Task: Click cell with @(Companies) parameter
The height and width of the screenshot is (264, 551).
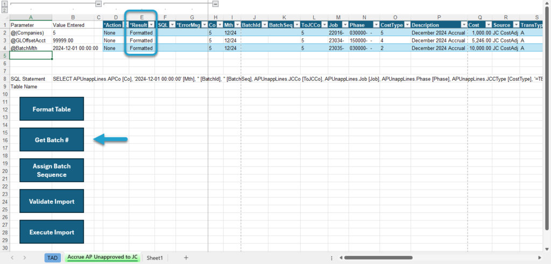Action: coord(31,33)
